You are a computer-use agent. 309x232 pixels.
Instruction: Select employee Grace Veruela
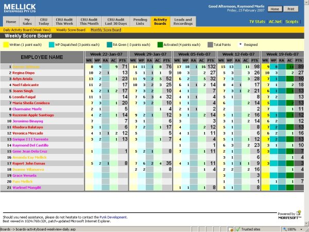tap(24, 175)
